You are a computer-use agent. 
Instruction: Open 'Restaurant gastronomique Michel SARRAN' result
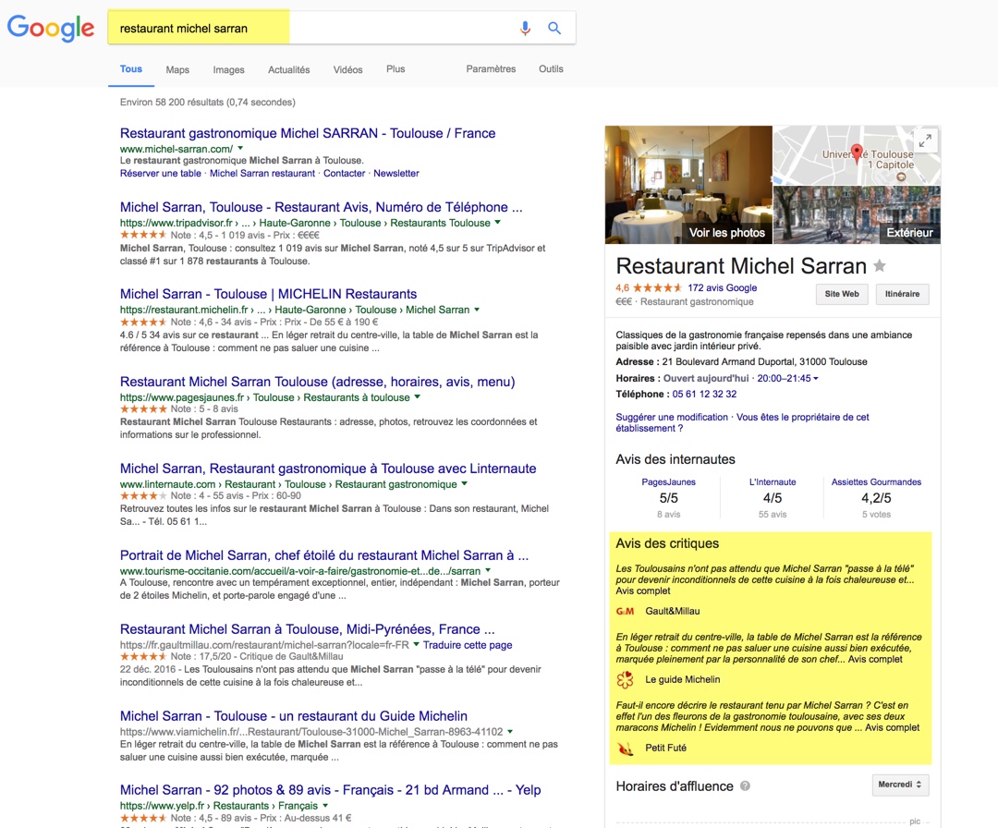click(x=308, y=133)
